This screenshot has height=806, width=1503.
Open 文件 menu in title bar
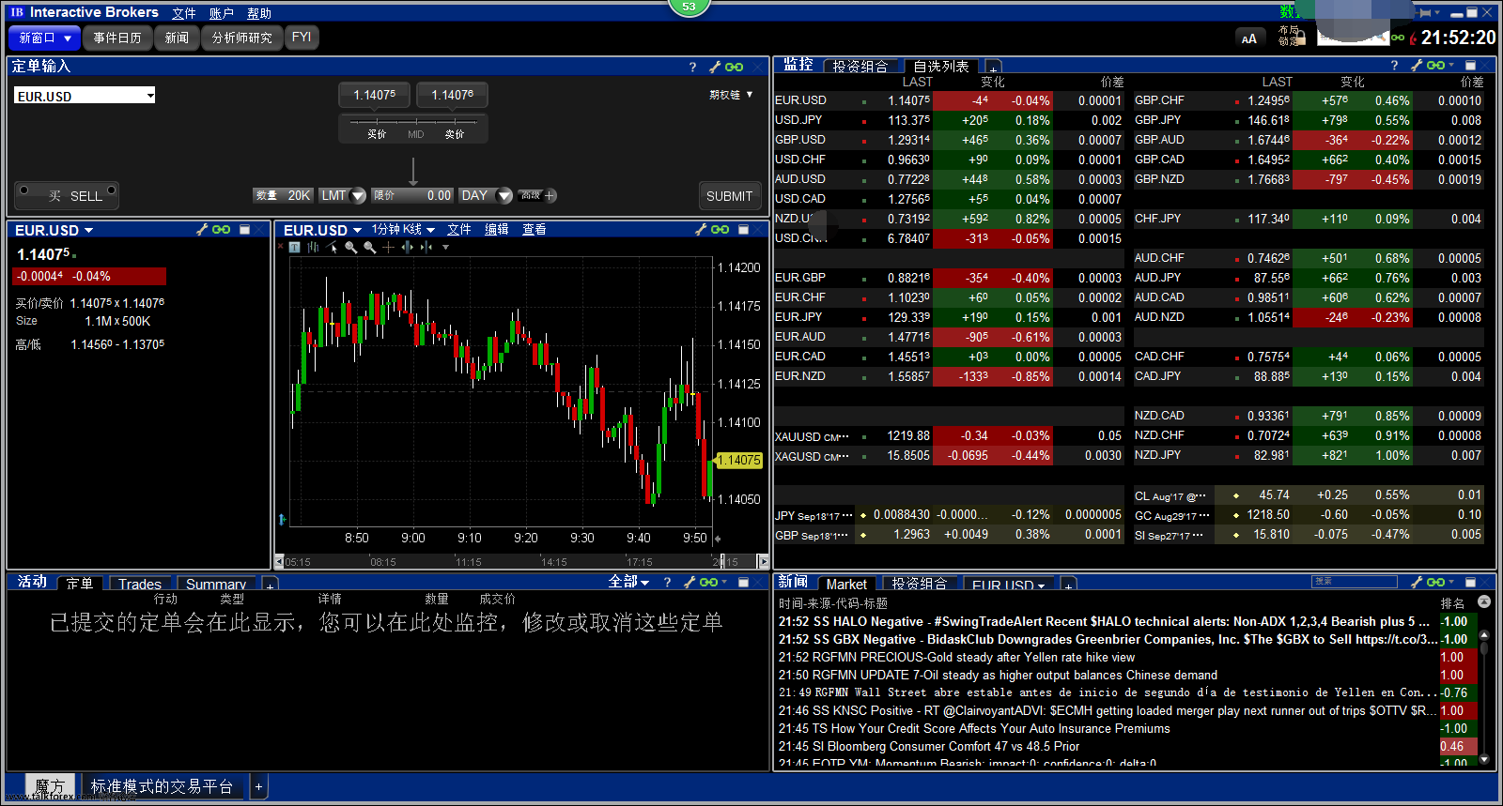pos(184,13)
